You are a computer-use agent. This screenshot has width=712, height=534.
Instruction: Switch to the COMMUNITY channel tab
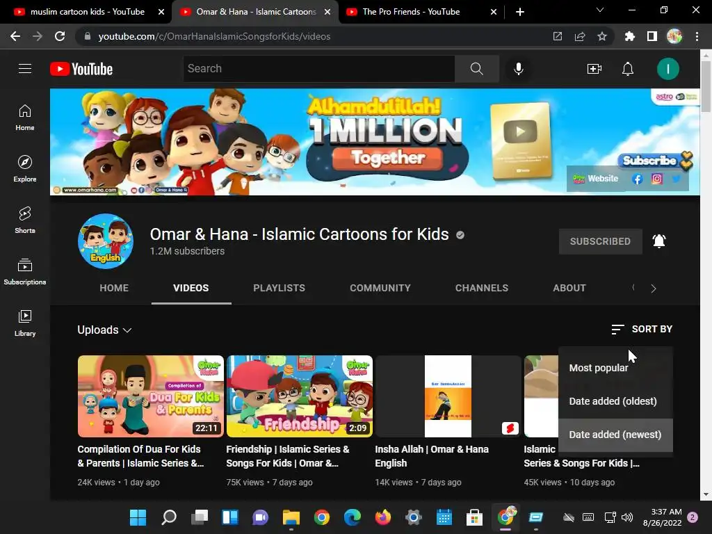point(380,289)
